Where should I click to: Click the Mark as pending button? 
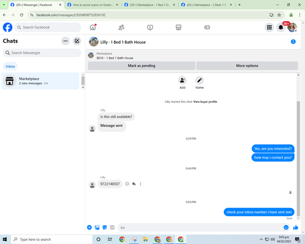click(x=142, y=66)
